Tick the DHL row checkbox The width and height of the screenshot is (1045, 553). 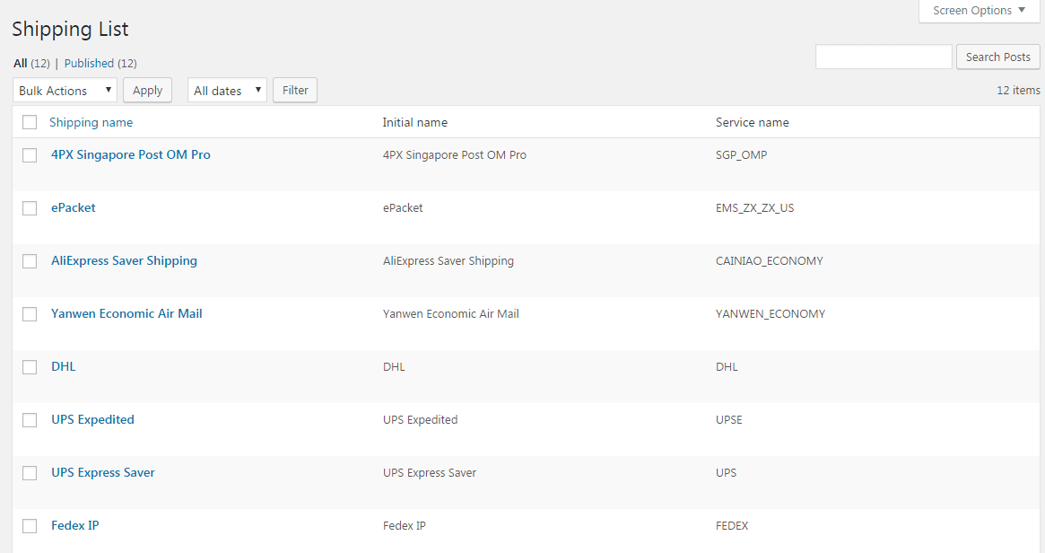click(30, 367)
